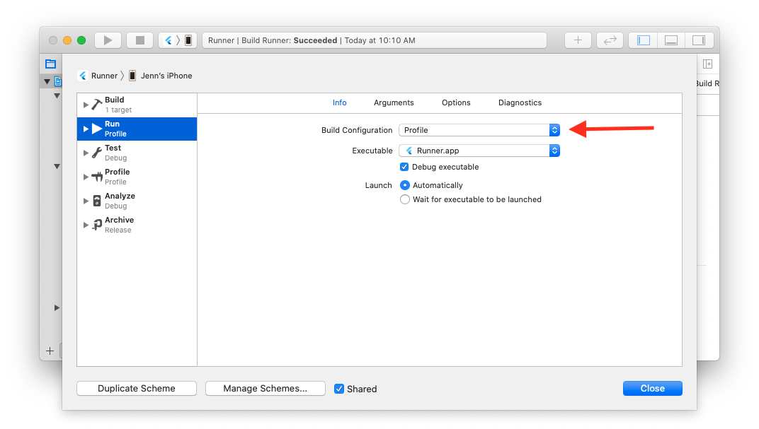Click the code review arrows button
Image resolution: width=759 pixels, height=429 pixels.
[610, 40]
